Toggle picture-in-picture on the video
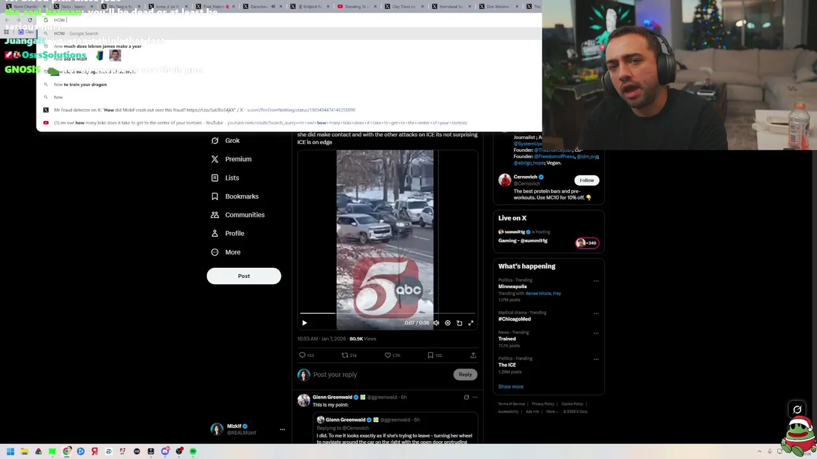This screenshot has width=817, height=459. tap(459, 323)
